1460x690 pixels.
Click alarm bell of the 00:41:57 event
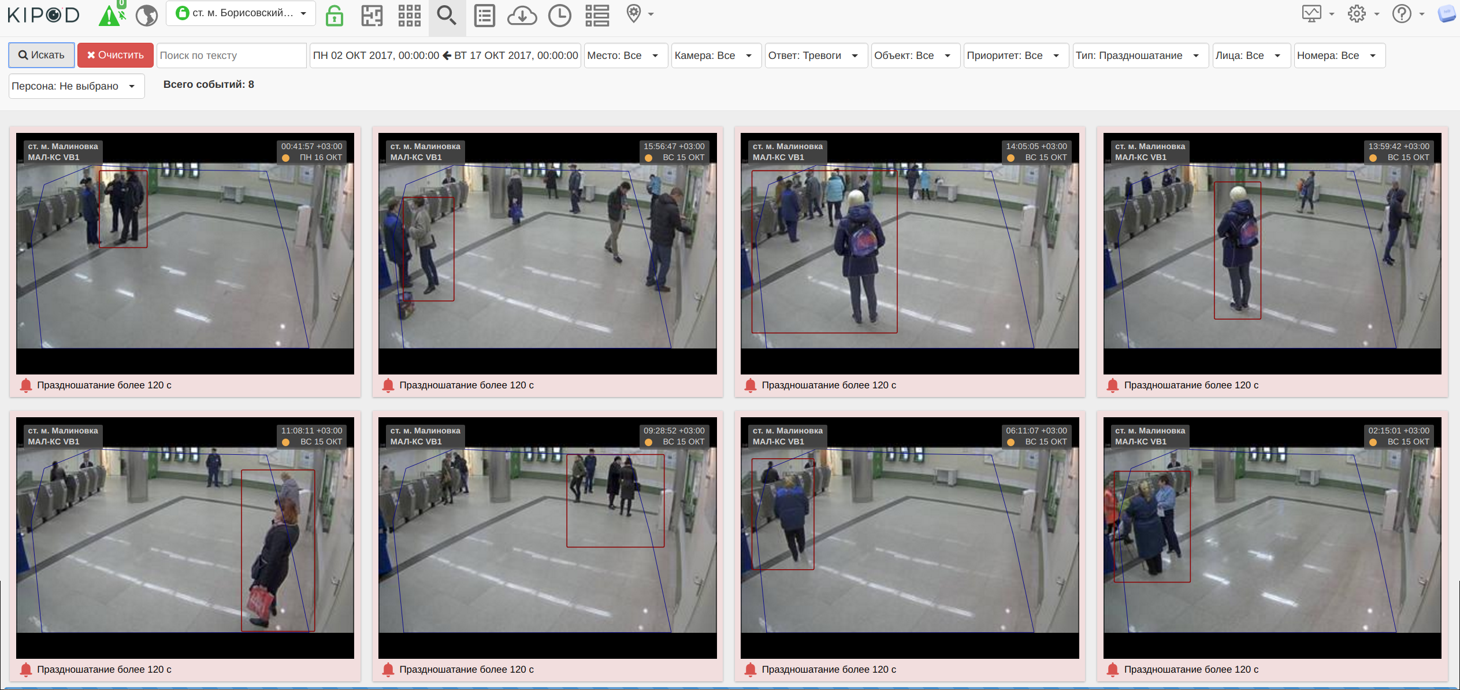click(x=26, y=385)
